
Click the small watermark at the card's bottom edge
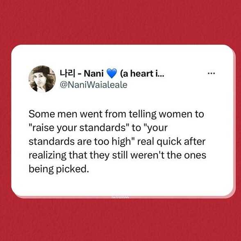point(120,197)
